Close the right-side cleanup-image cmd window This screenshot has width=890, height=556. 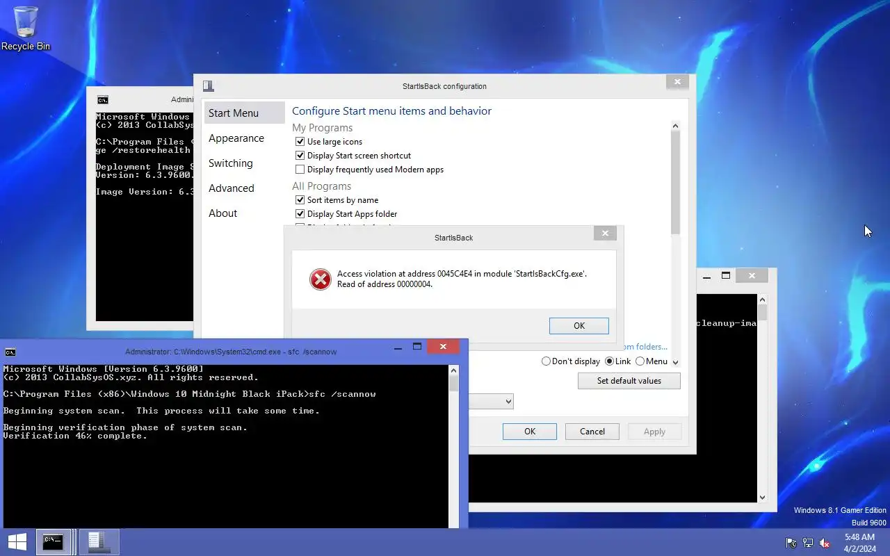pos(752,276)
